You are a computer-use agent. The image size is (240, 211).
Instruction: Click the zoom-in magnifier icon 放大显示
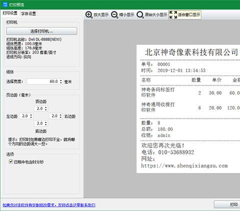point(89,15)
